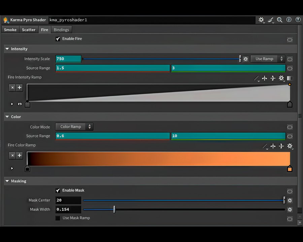Viewport: 303px width, 242px height.
Task: Switch to the Bindings tab
Action: coord(61,30)
